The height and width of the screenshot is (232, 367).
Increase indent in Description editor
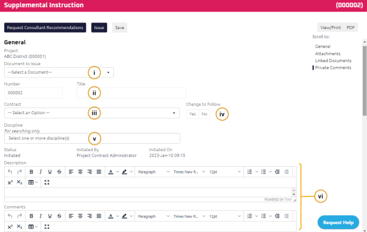click(x=277, y=172)
